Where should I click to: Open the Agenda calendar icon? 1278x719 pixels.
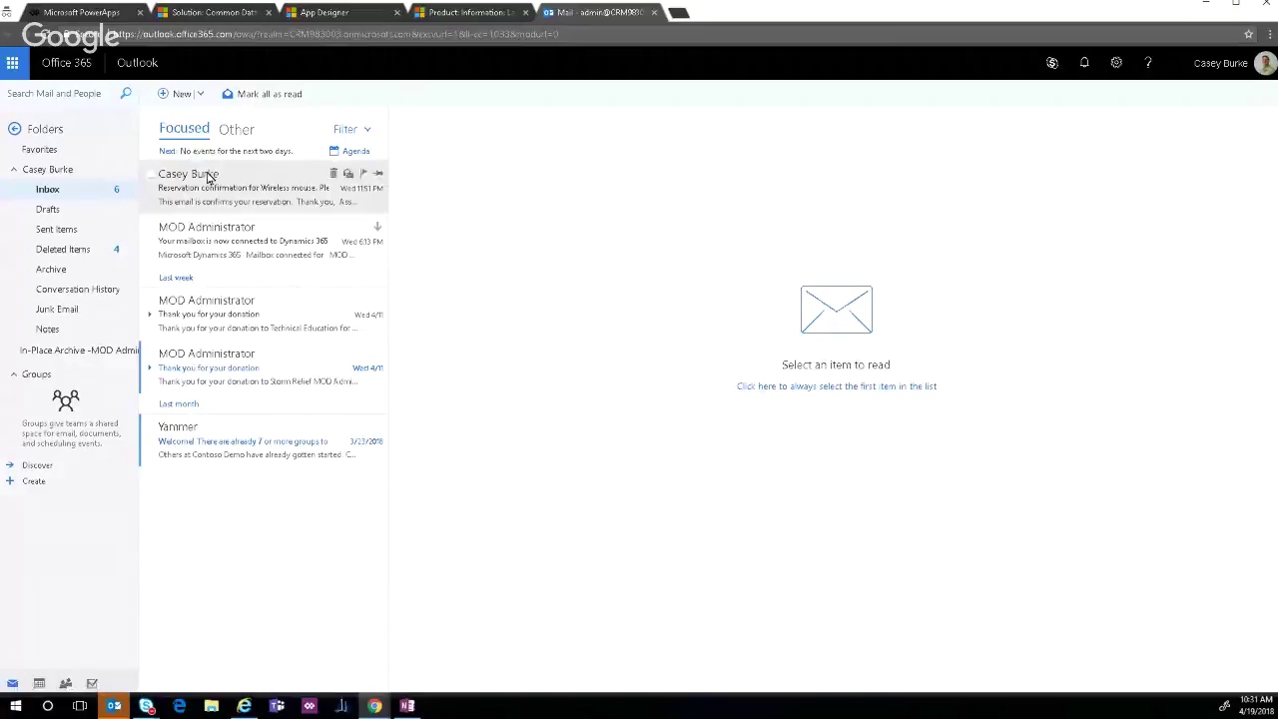click(333, 151)
